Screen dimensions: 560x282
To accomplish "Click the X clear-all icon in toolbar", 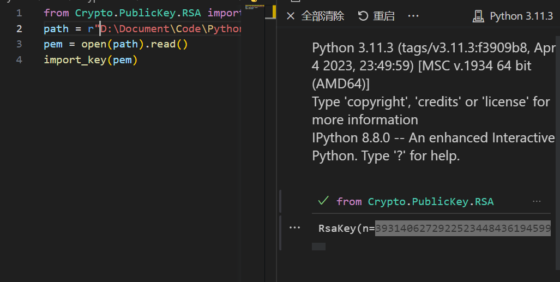I will pos(291,16).
